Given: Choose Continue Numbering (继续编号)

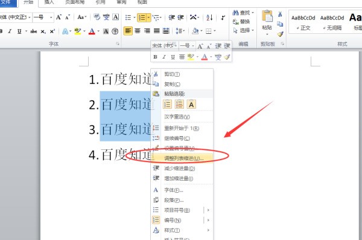Looking at the screenshot, I should point(182,138).
